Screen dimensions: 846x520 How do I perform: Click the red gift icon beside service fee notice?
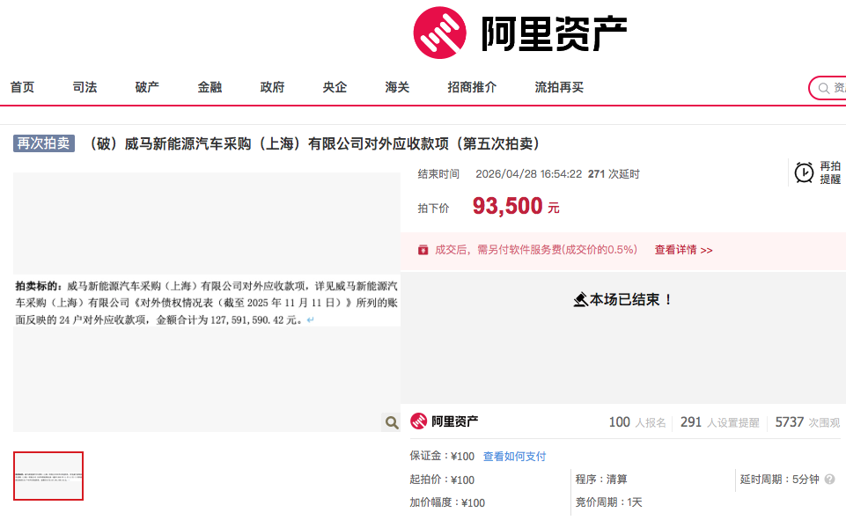tap(423, 250)
